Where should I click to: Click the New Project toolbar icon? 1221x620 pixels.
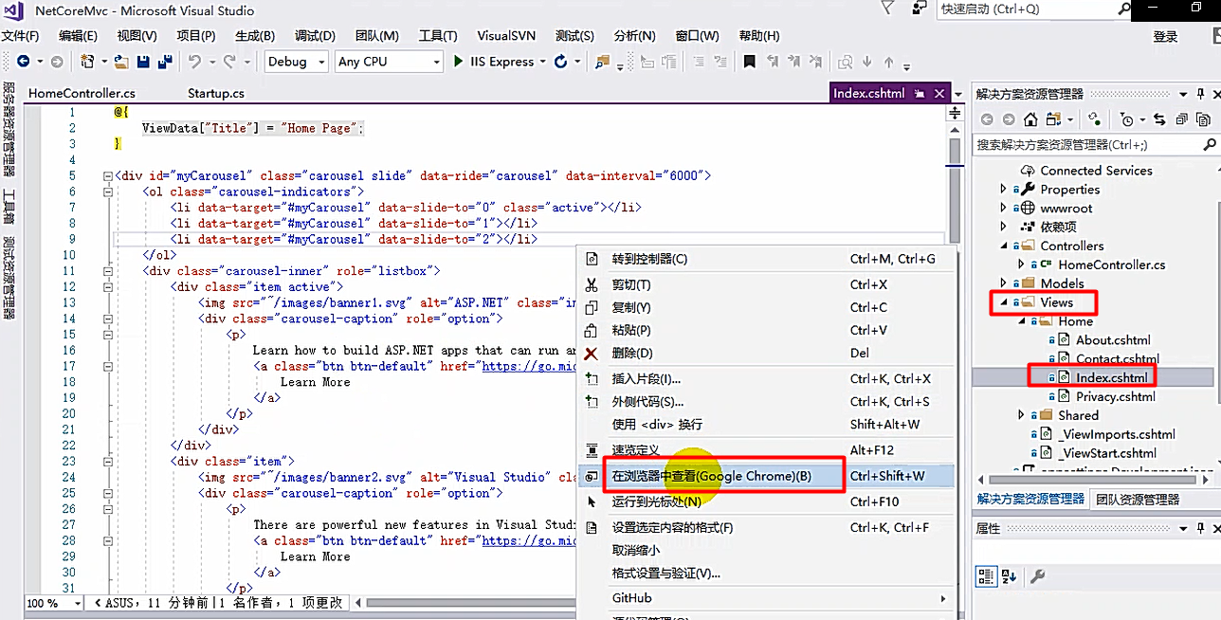(x=87, y=62)
